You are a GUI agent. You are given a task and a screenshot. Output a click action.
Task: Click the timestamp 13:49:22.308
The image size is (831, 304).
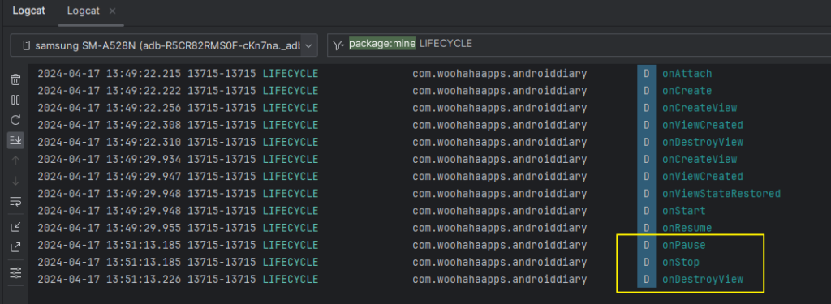143,125
